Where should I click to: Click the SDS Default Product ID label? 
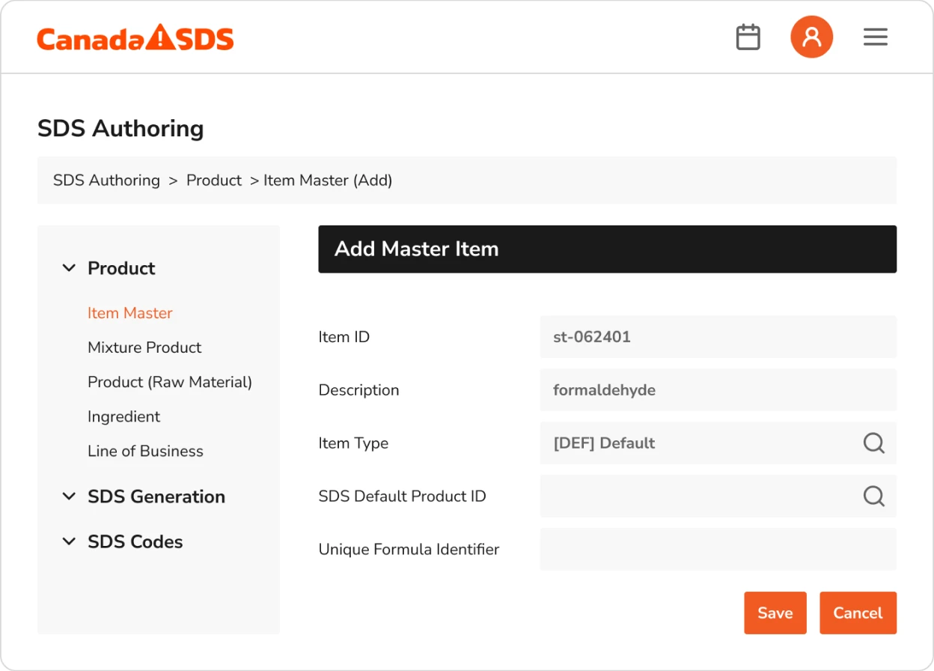(403, 497)
